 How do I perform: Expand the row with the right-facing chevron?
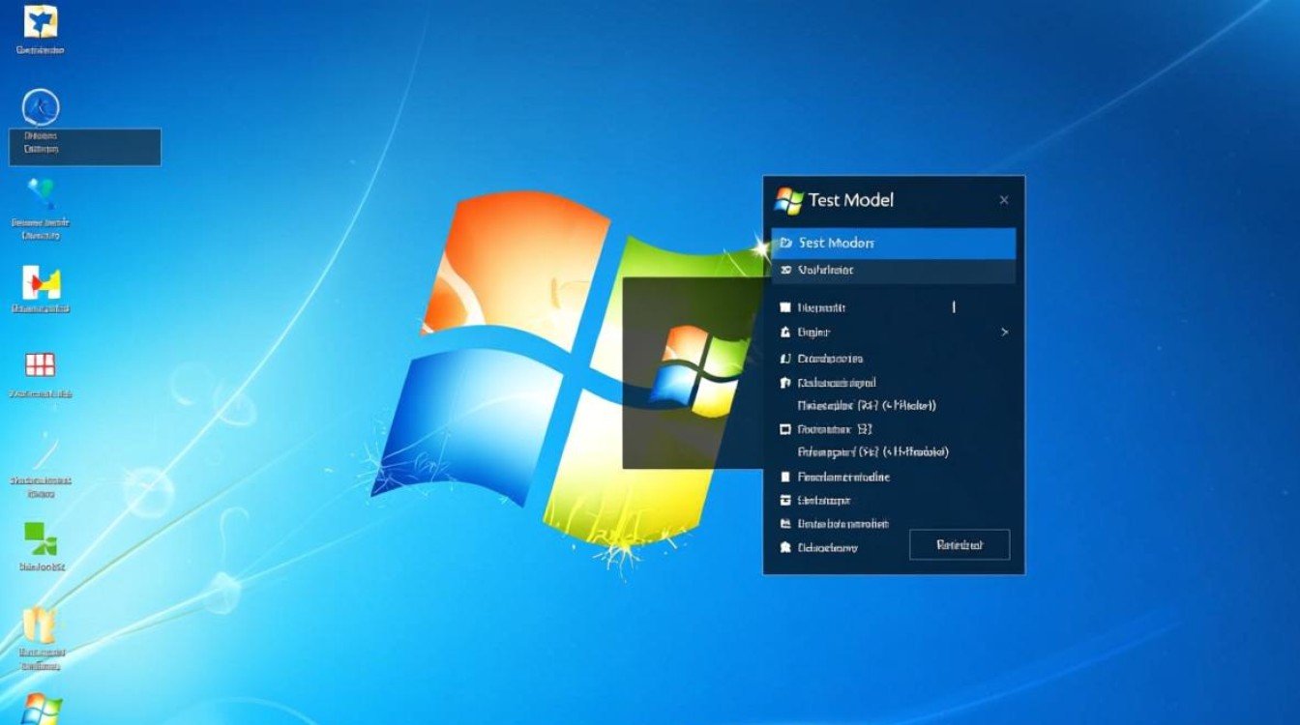1004,332
